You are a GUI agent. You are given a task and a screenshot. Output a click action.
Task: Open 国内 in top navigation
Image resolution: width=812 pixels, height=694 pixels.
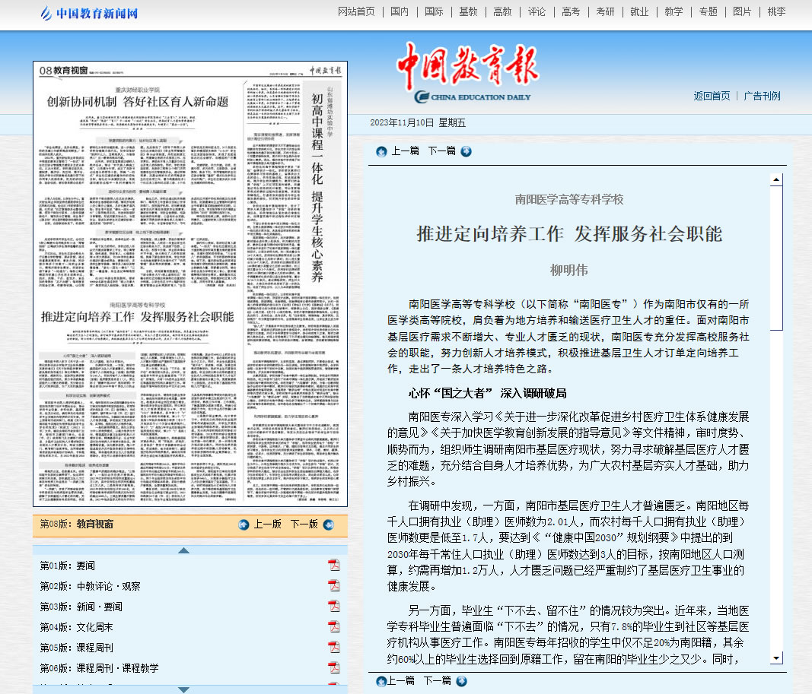pos(400,11)
